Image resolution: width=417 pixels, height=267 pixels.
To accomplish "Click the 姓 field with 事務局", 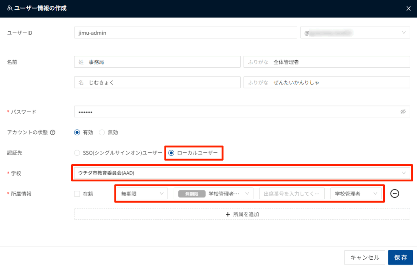I will pos(157,62).
